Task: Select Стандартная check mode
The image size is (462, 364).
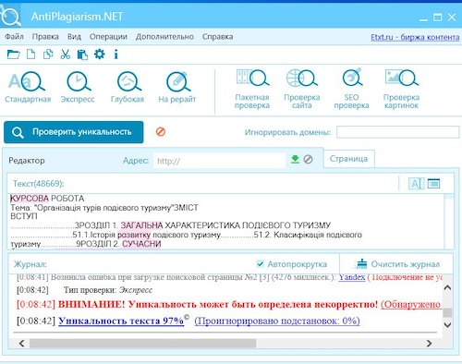Action: coord(28,88)
